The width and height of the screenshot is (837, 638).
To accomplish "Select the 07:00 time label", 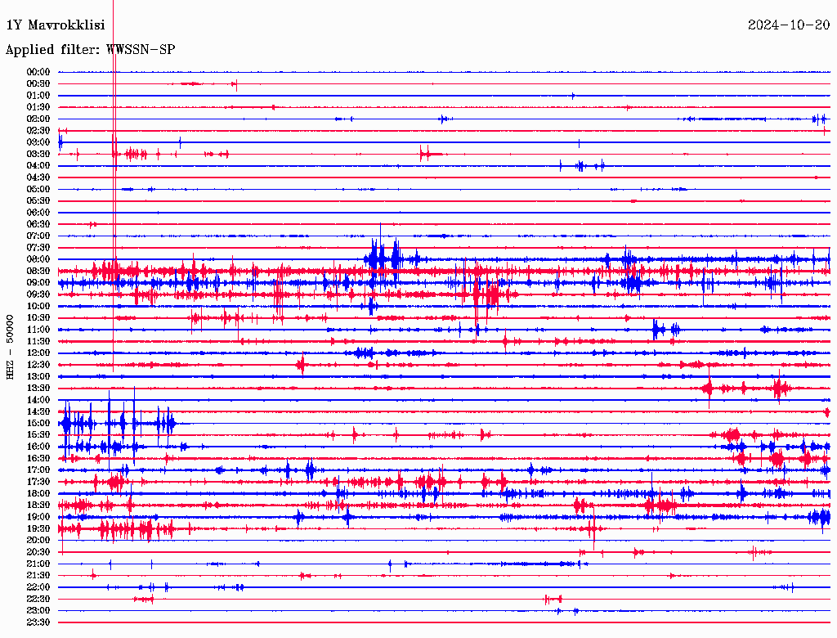I will pos(38,236).
